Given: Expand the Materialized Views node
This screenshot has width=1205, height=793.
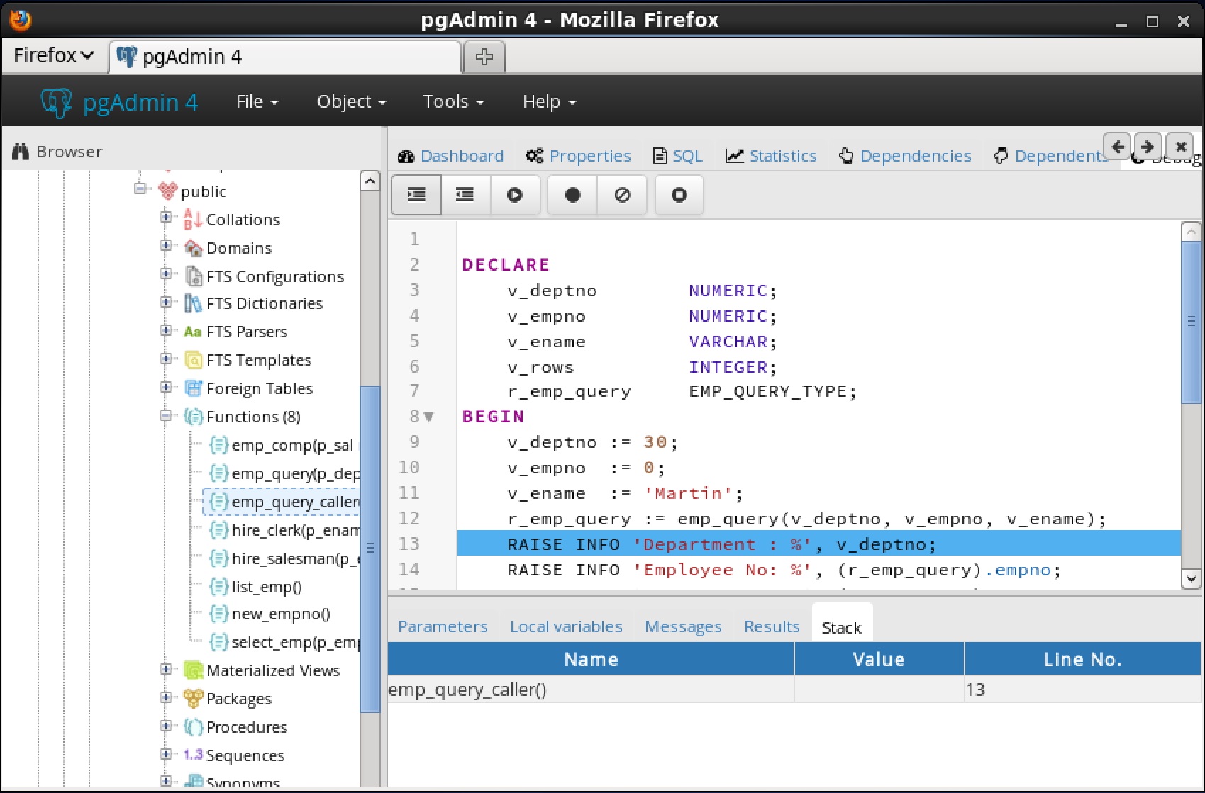Looking at the screenshot, I should (166, 670).
